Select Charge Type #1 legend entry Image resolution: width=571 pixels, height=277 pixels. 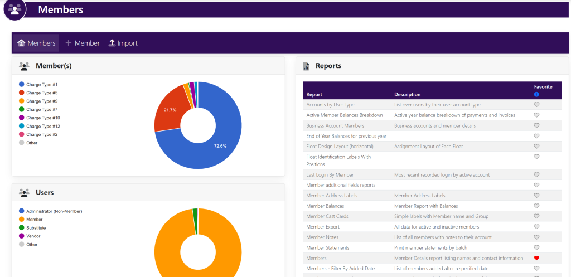pyautogui.click(x=41, y=85)
